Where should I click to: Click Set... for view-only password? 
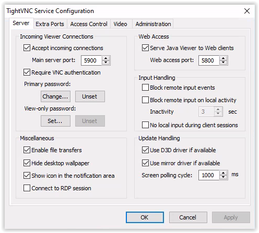click(55, 121)
